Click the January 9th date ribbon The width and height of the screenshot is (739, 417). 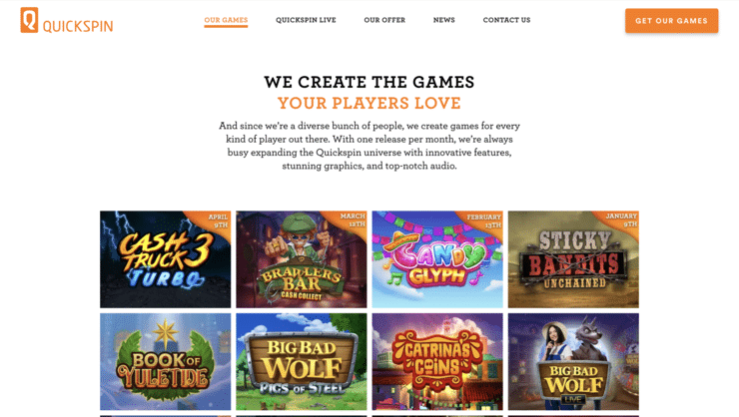[x=623, y=219]
